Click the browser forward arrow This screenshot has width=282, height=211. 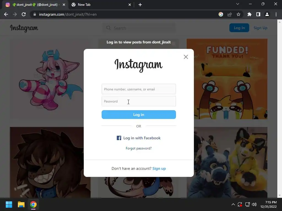click(x=15, y=14)
